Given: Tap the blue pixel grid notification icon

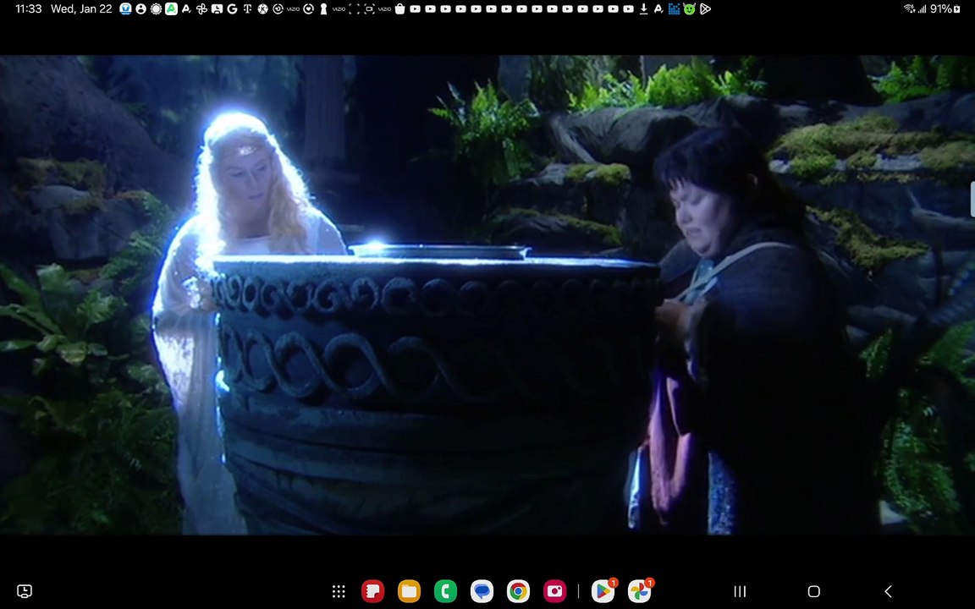Looking at the screenshot, I should 674,8.
